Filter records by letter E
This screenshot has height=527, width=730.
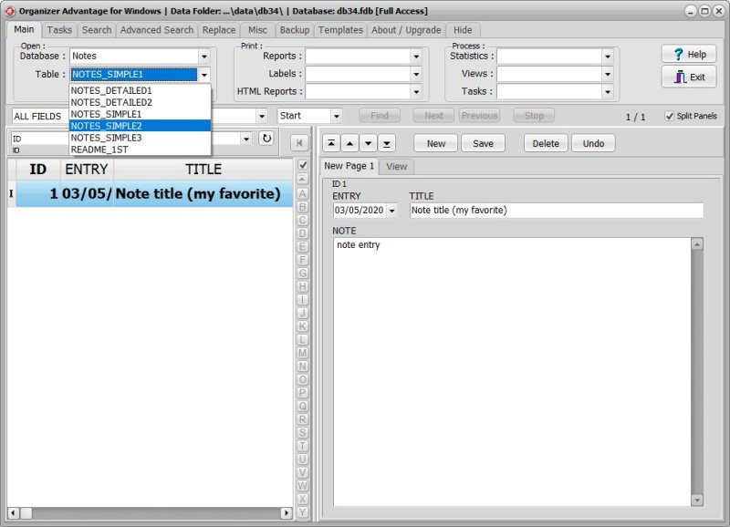303,246
